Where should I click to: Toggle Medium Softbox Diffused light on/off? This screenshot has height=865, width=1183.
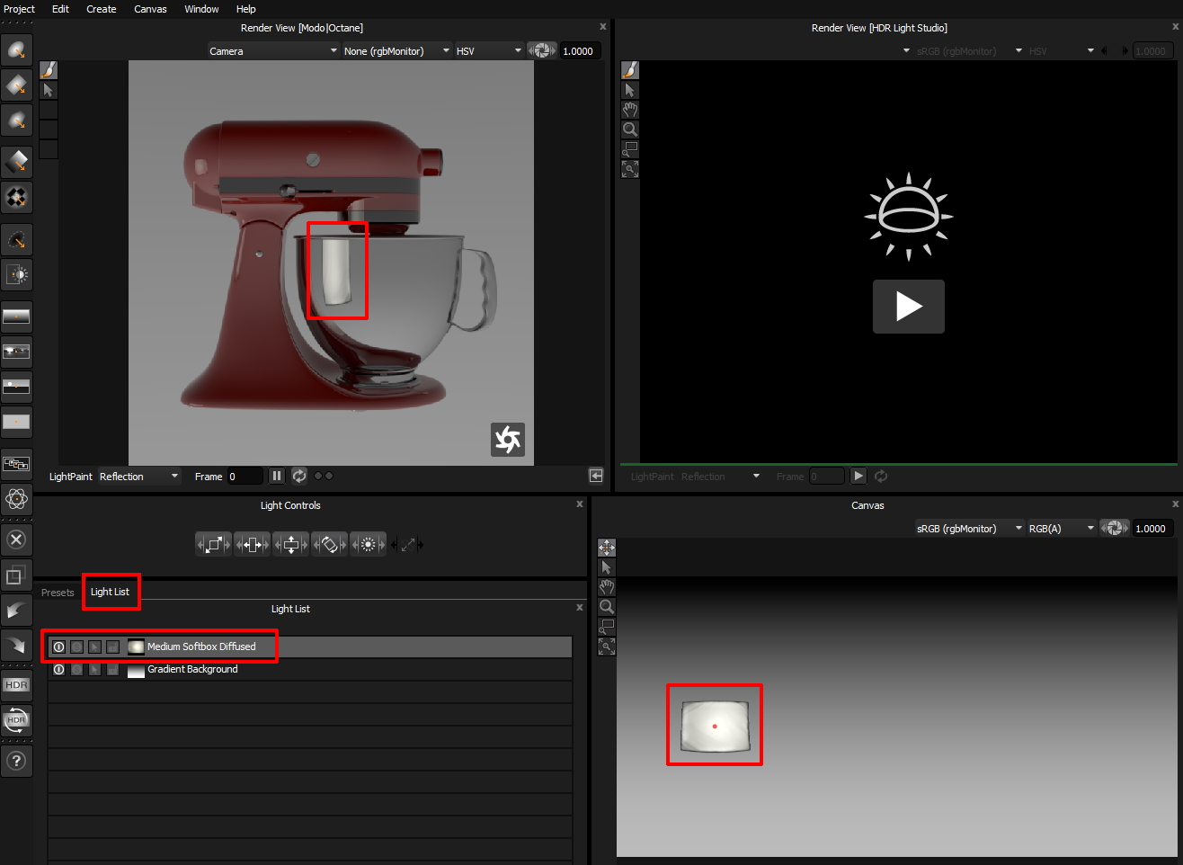(x=59, y=647)
